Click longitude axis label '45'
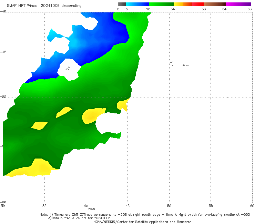Screen dimensions: 255x224 [x=127, y=206]
